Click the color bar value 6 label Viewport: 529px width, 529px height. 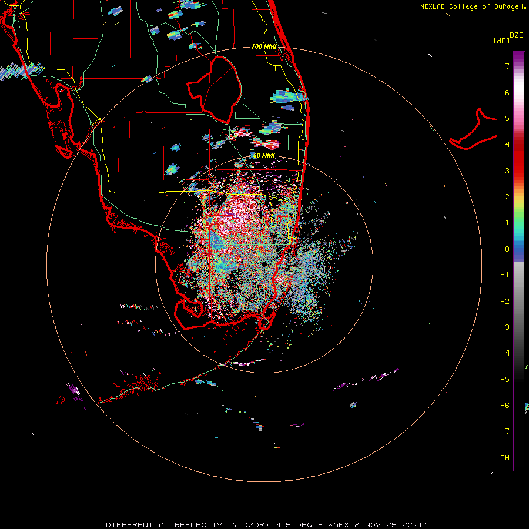pyautogui.click(x=507, y=92)
